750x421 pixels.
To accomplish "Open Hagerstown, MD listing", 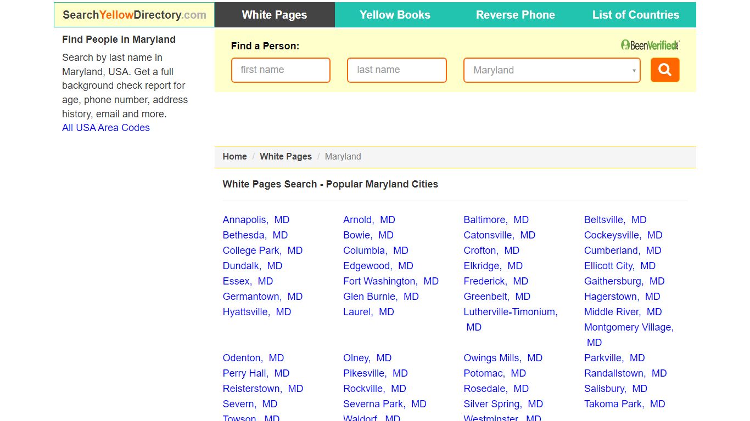I will coord(622,297).
